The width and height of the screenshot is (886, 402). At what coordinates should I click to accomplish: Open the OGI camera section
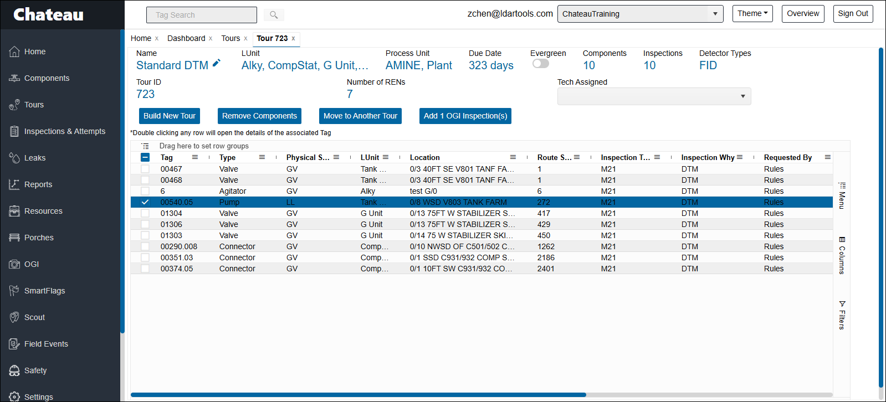[31, 264]
